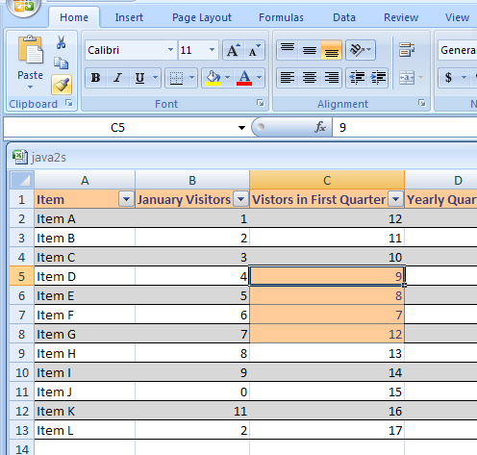Select cell containing Item H

(85, 353)
